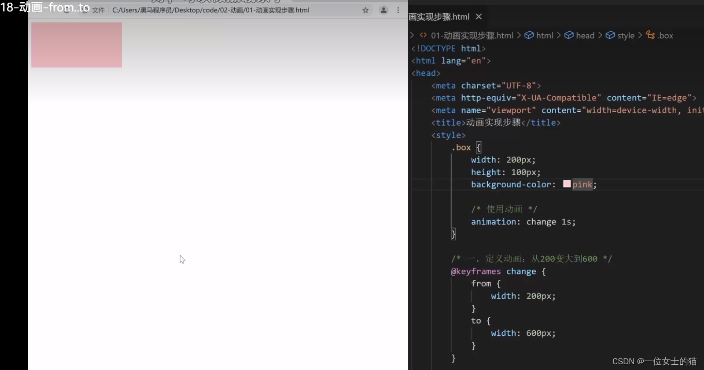Screen dimensions: 704x370
Task: Click the 'to {' keyframe selector
Action: pos(481,321)
